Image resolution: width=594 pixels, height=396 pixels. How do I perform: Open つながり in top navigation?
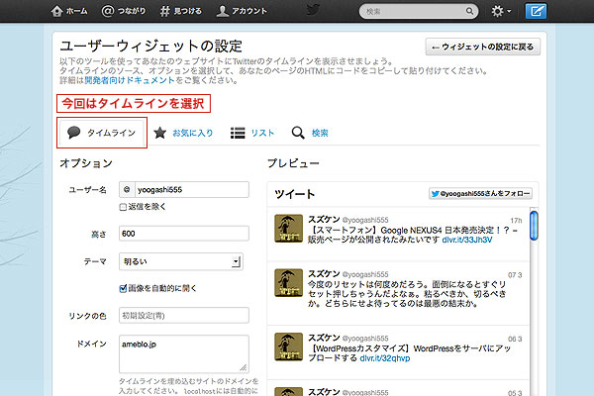[x=124, y=11]
